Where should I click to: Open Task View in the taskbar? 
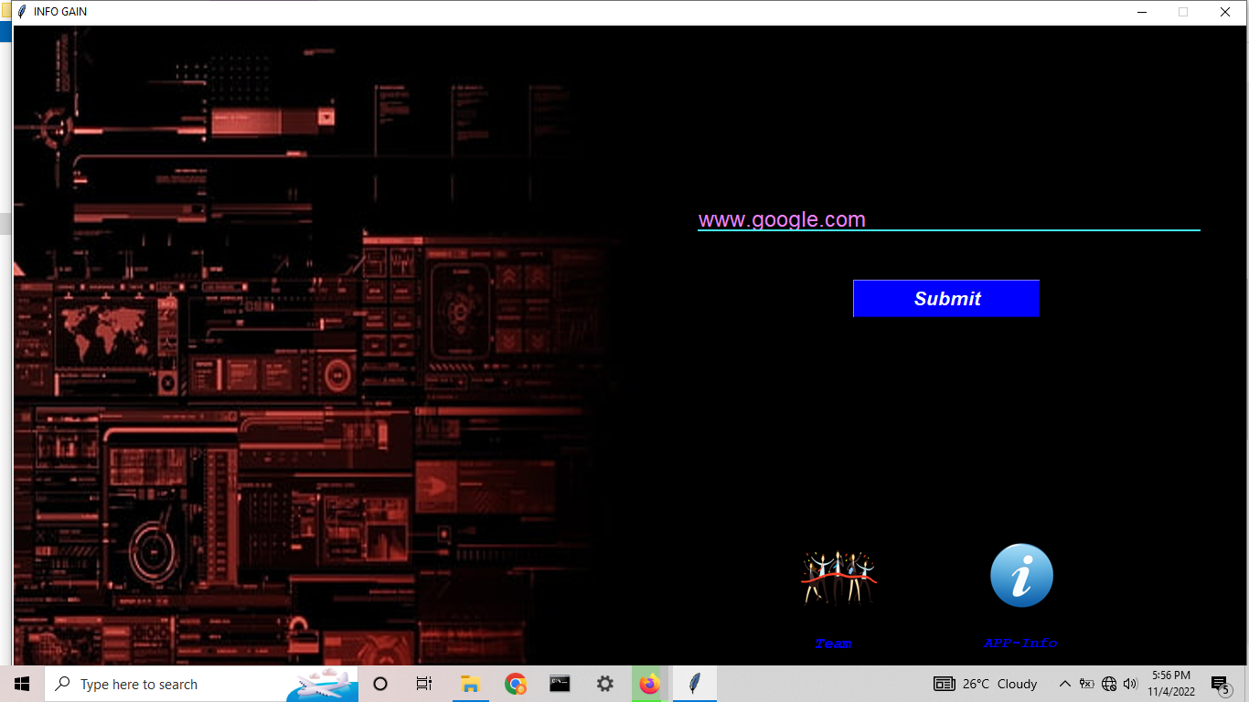[424, 684]
